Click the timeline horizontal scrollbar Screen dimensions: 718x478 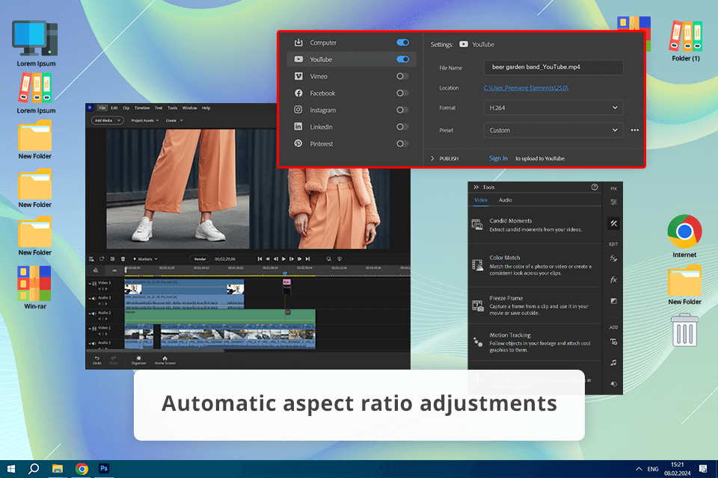tap(156, 351)
